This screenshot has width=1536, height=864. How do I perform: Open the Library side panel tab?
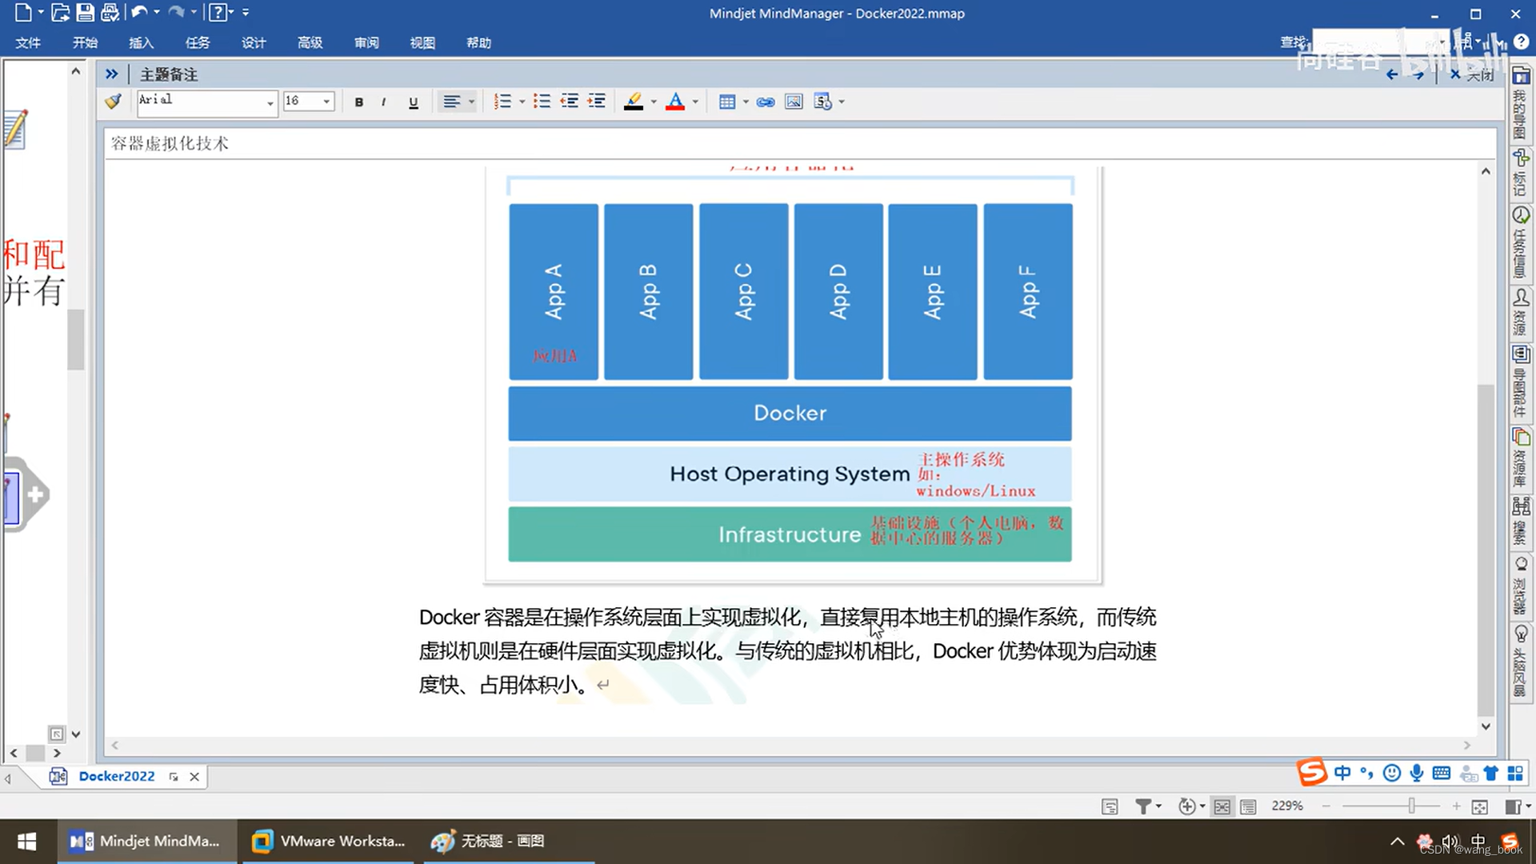click(1521, 458)
